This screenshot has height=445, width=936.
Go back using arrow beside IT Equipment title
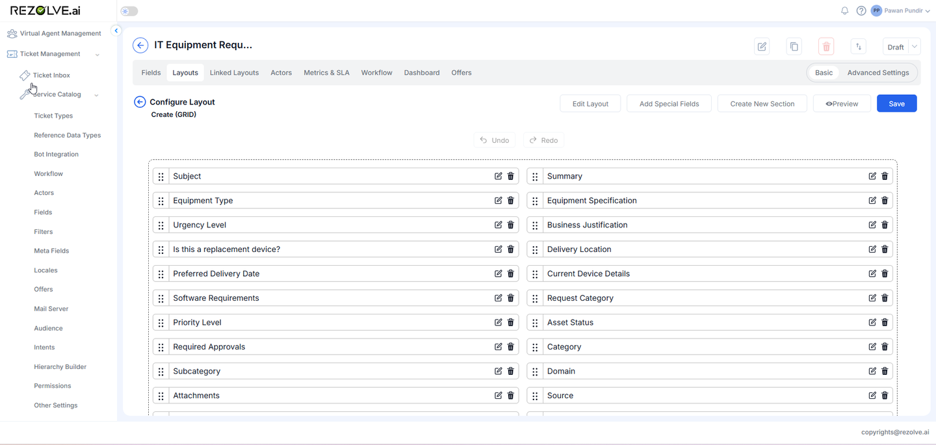(x=140, y=45)
